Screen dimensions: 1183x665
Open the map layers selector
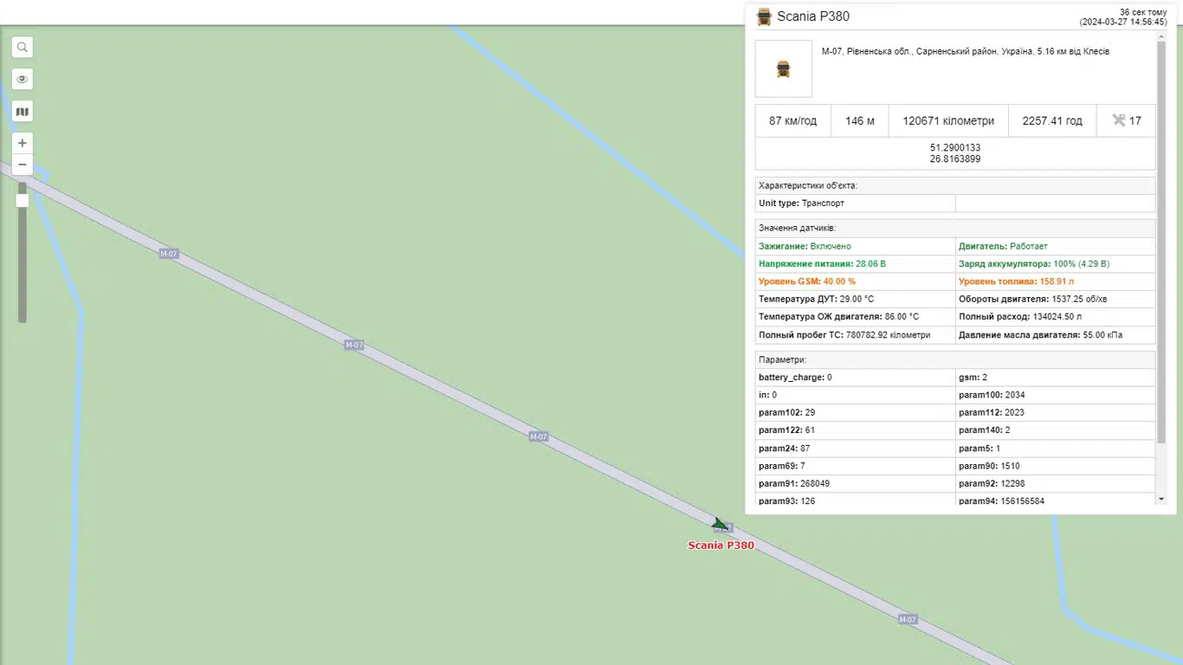(x=23, y=112)
